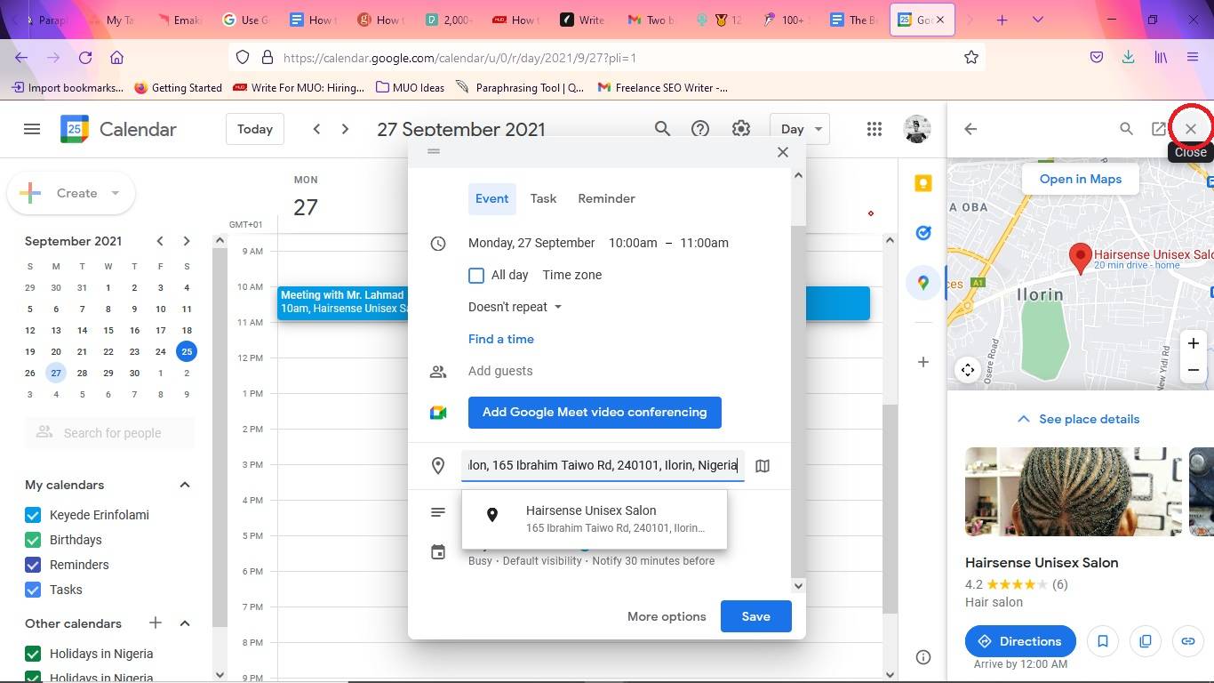Close the quick event dialog
The image size is (1214, 683).
(783, 152)
